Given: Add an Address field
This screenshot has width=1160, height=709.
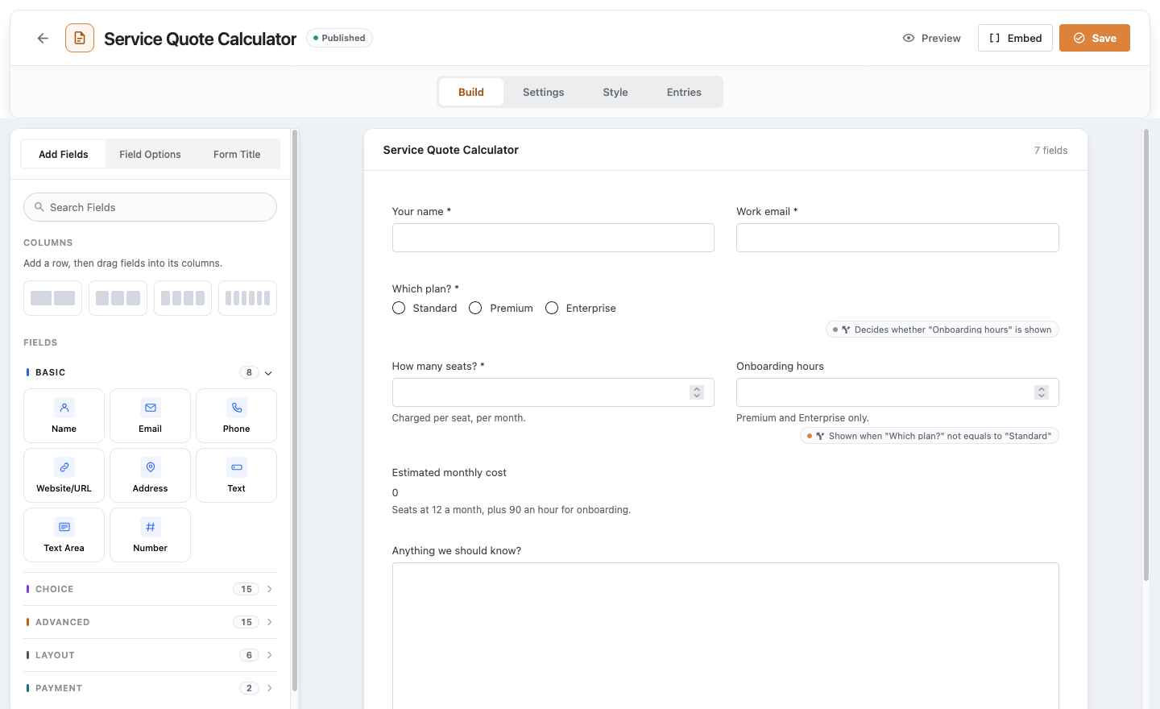Looking at the screenshot, I should pos(150,475).
